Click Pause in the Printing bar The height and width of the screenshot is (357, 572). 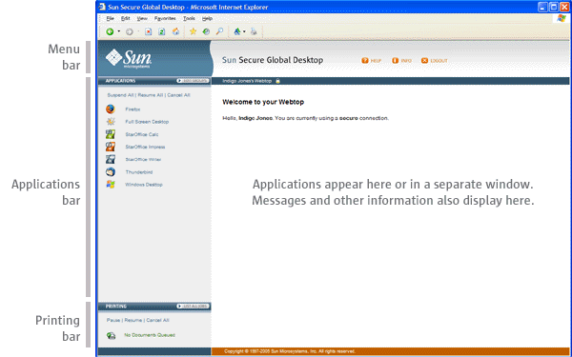click(x=113, y=320)
